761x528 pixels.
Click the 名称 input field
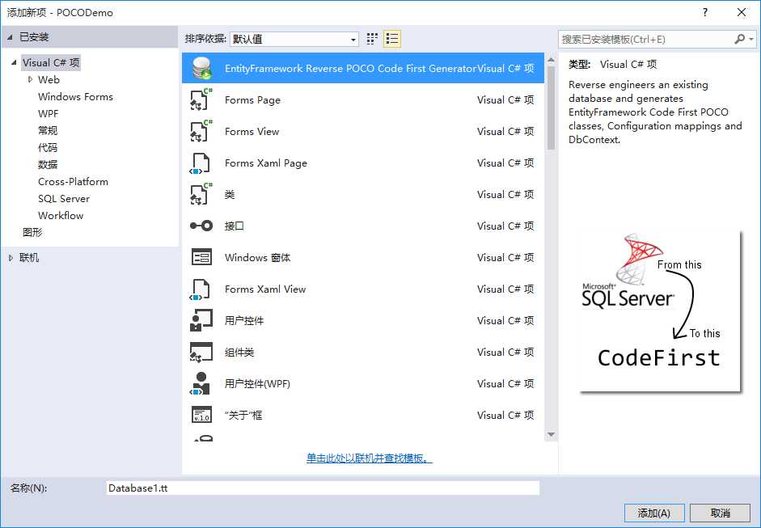(x=323, y=488)
